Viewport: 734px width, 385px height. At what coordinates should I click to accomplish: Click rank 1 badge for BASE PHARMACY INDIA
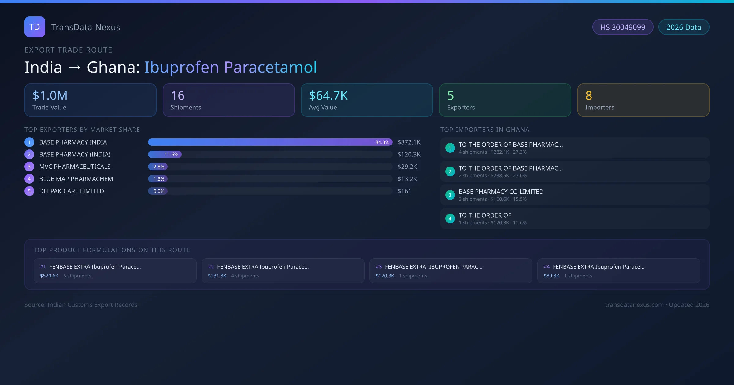pyautogui.click(x=29, y=142)
